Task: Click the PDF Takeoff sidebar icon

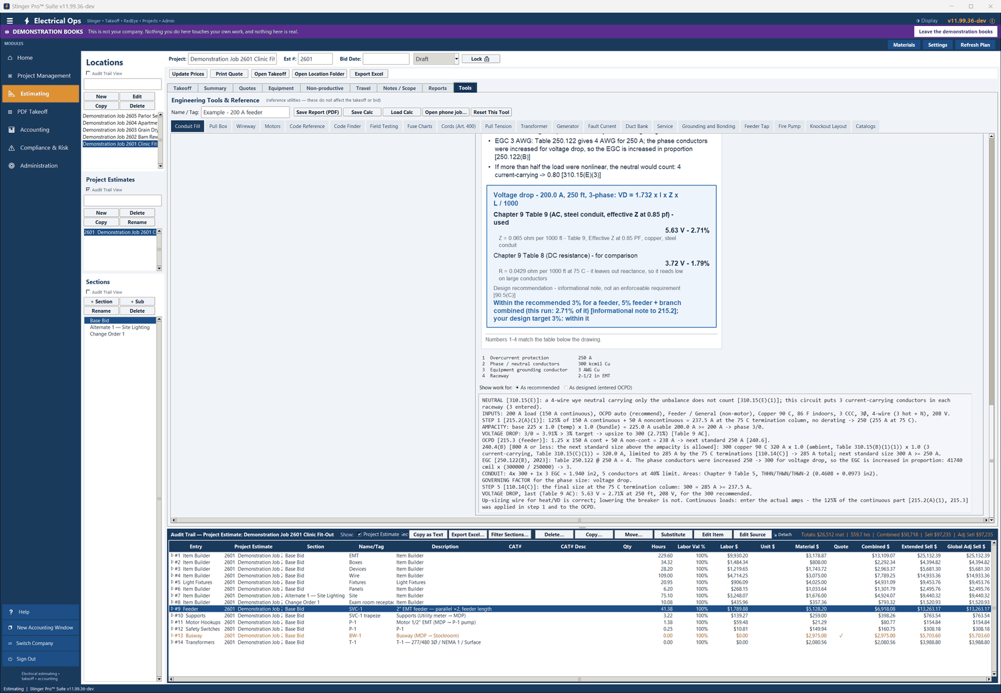Action: pos(10,112)
